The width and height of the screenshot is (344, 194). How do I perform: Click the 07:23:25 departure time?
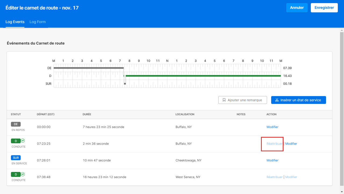pos(44,144)
